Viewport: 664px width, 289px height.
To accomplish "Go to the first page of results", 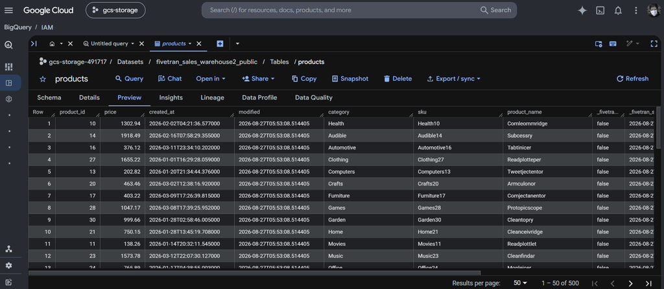I will coord(595,283).
